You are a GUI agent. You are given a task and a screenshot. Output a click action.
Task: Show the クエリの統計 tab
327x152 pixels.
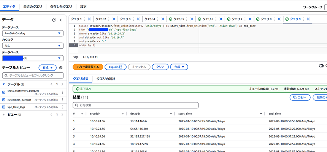pos(106,79)
